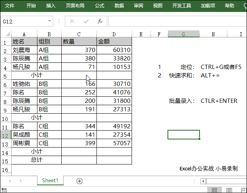This screenshot has height=193, width=247.
Task: Open the 加载项 ribbon tab
Action: [x=208, y=6]
